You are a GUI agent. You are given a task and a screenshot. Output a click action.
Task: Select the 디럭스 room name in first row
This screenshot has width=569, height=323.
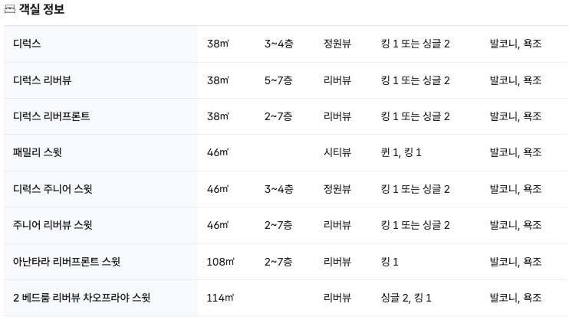point(27,44)
